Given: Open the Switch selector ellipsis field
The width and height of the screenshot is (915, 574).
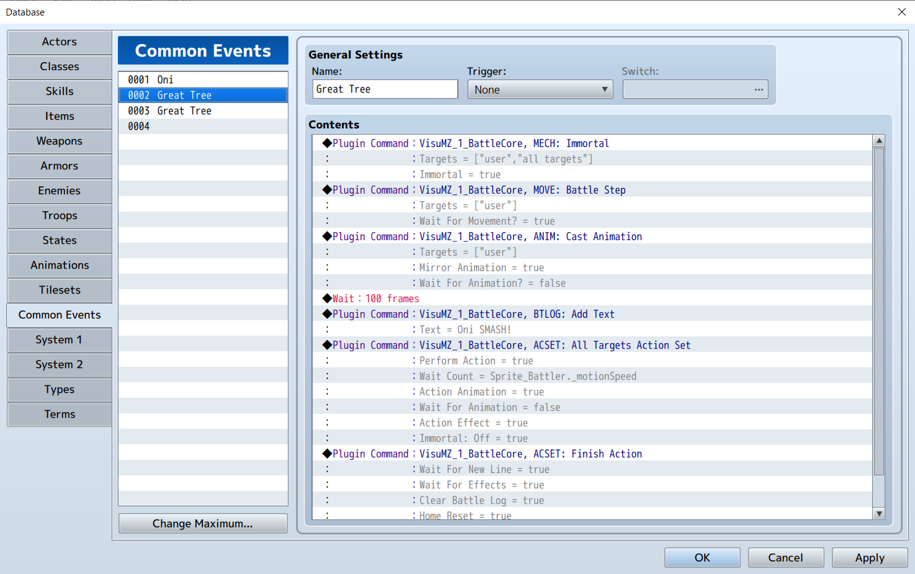Looking at the screenshot, I should (x=695, y=89).
